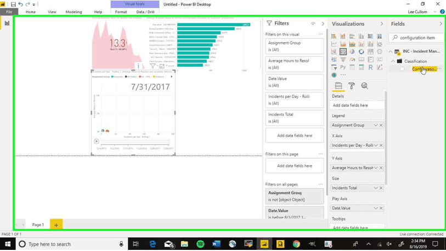446x251 pixels.
Task: Click the Fields search box
Action: point(416,37)
